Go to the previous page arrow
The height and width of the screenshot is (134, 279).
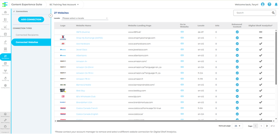[255, 126]
